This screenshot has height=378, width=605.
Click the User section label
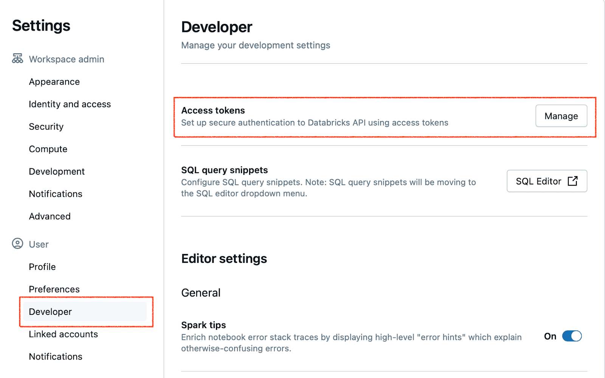(39, 244)
